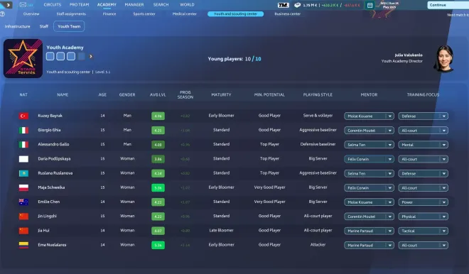Click Emilie Chen's 4.22 level badge
The width and height of the screenshot is (469, 274).
click(x=158, y=202)
